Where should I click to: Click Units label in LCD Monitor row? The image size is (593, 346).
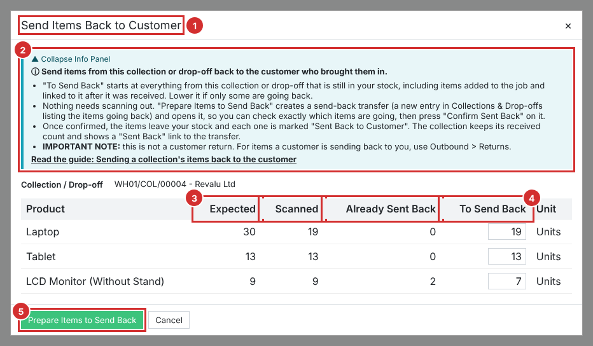coord(548,281)
